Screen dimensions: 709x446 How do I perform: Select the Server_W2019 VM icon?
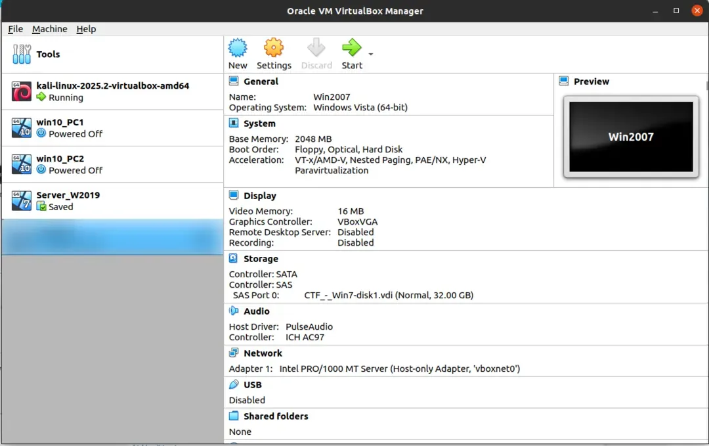pyautogui.click(x=22, y=201)
